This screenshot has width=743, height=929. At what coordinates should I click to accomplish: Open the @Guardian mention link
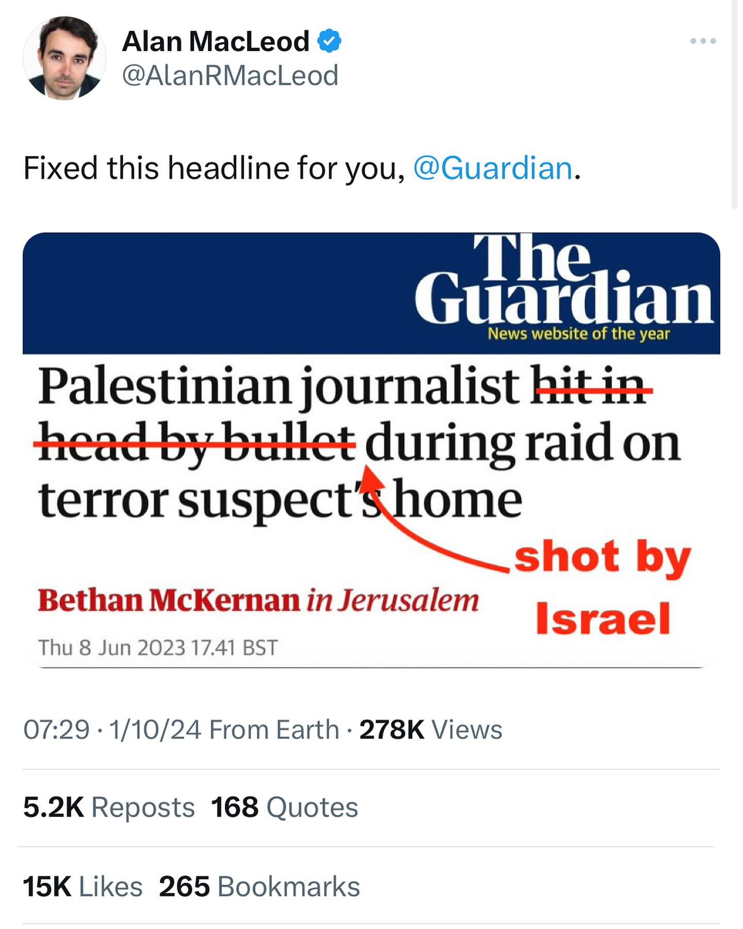(x=493, y=168)
